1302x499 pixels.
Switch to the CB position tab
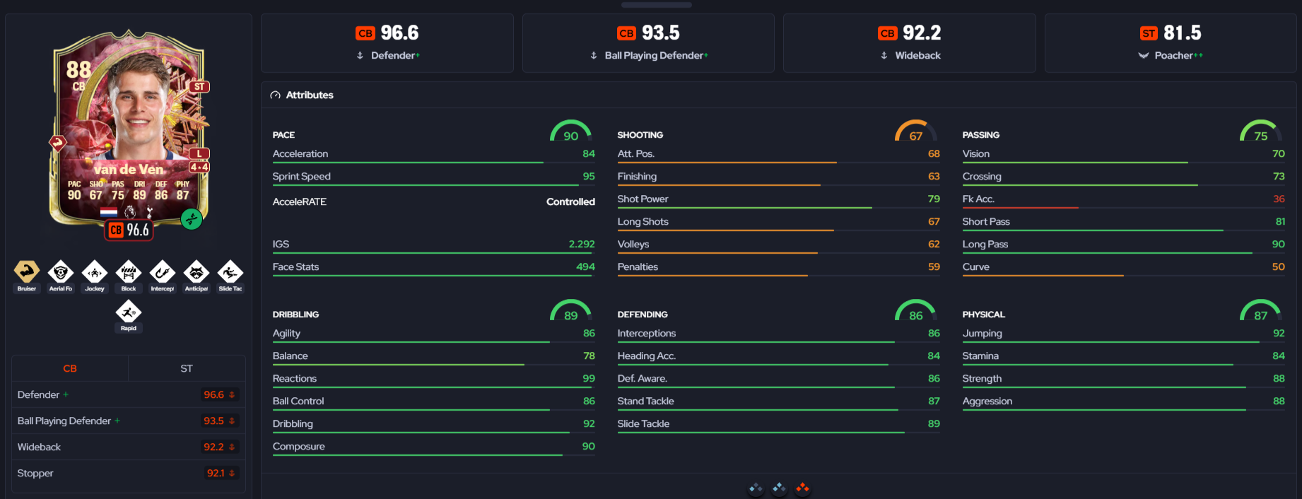click(x=70, y=368)
